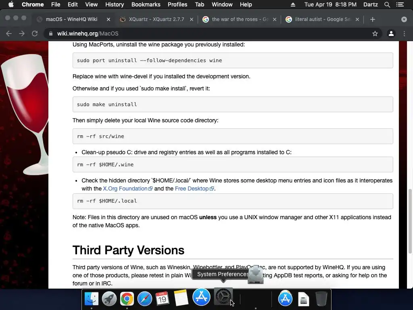Image resolution: width=413 pixels, height=310 pixels.
Task: Open Chrome three-dot menu
Action: 404,34
